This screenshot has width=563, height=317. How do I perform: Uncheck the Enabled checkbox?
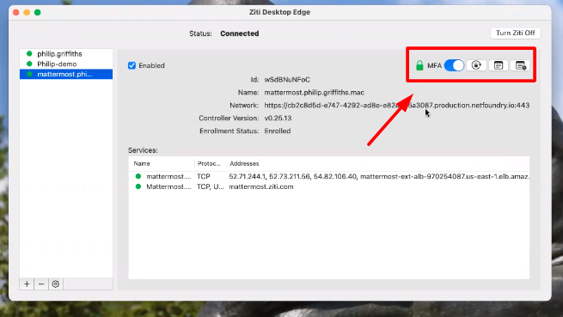tap(132, 65)
